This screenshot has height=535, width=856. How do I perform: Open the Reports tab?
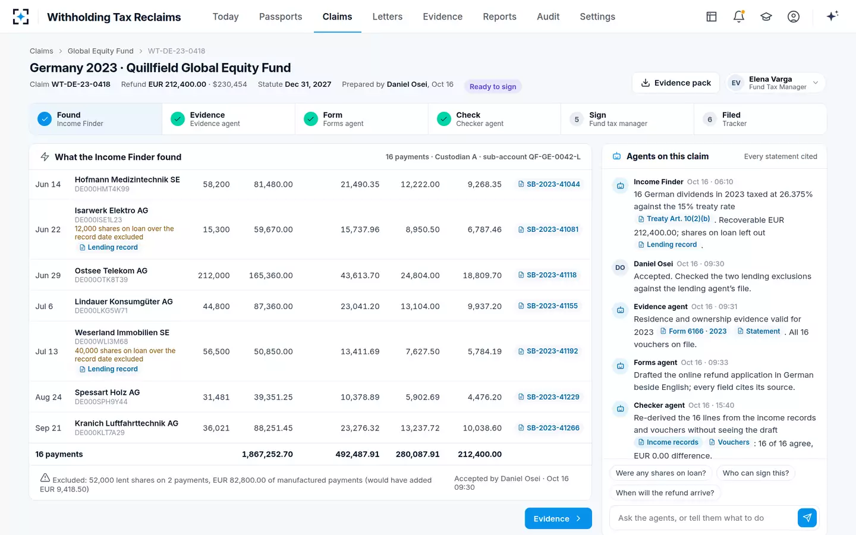coord(500,17)
